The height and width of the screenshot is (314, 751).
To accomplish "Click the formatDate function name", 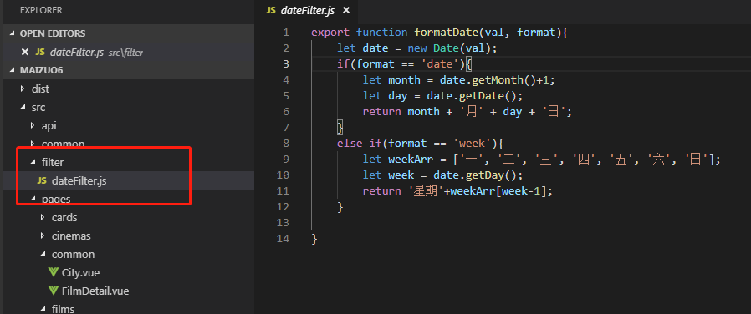I will click(x=447, y=33).
